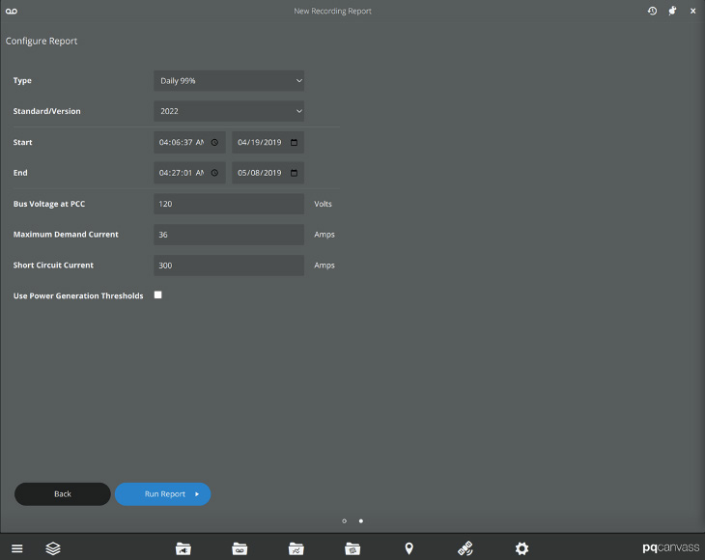Open the Start date calendar picker

pyautogui.click(x=295, y=143)
